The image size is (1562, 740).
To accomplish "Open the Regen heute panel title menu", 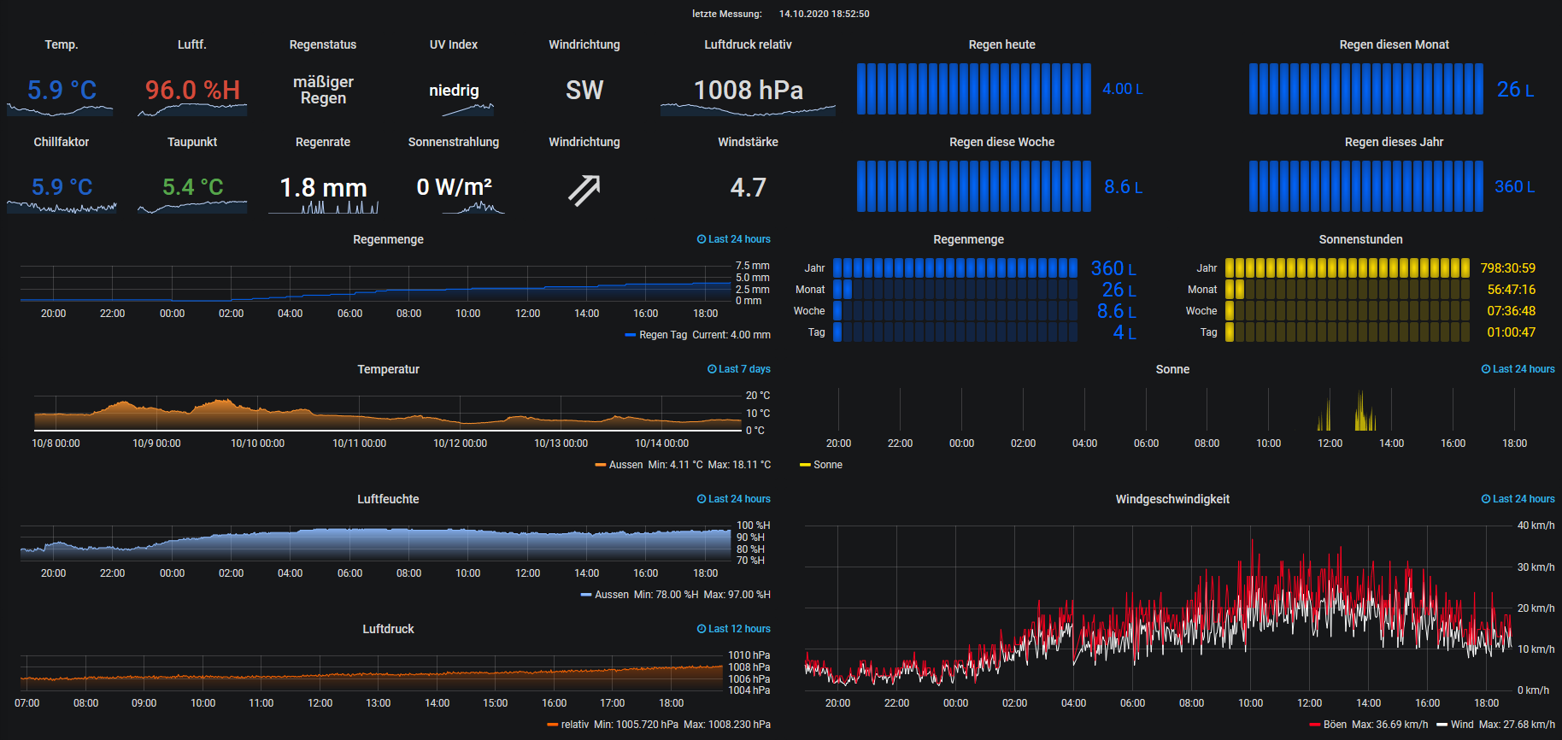I will pos(1002,44).
